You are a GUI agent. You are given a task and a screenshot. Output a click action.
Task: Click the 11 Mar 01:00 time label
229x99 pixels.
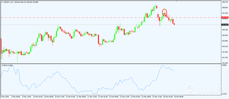tap(70, 96)
